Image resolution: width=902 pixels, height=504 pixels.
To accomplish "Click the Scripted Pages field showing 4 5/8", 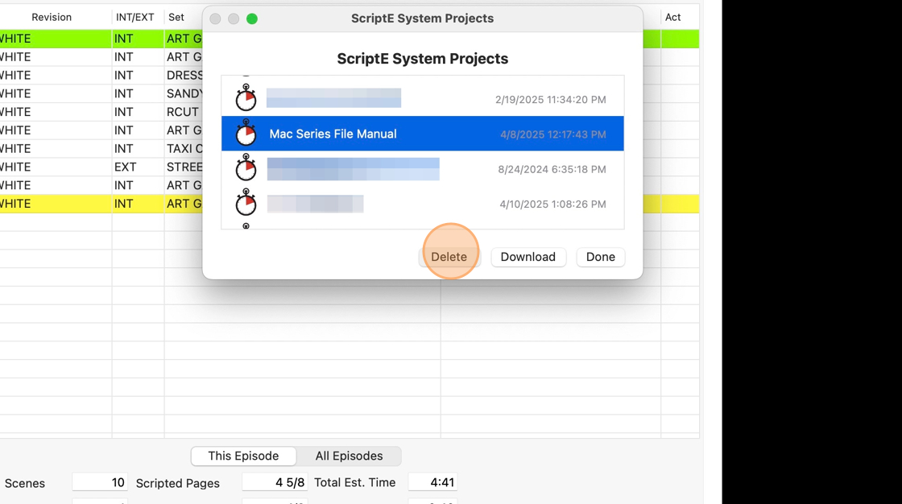I will click(275, 482).
